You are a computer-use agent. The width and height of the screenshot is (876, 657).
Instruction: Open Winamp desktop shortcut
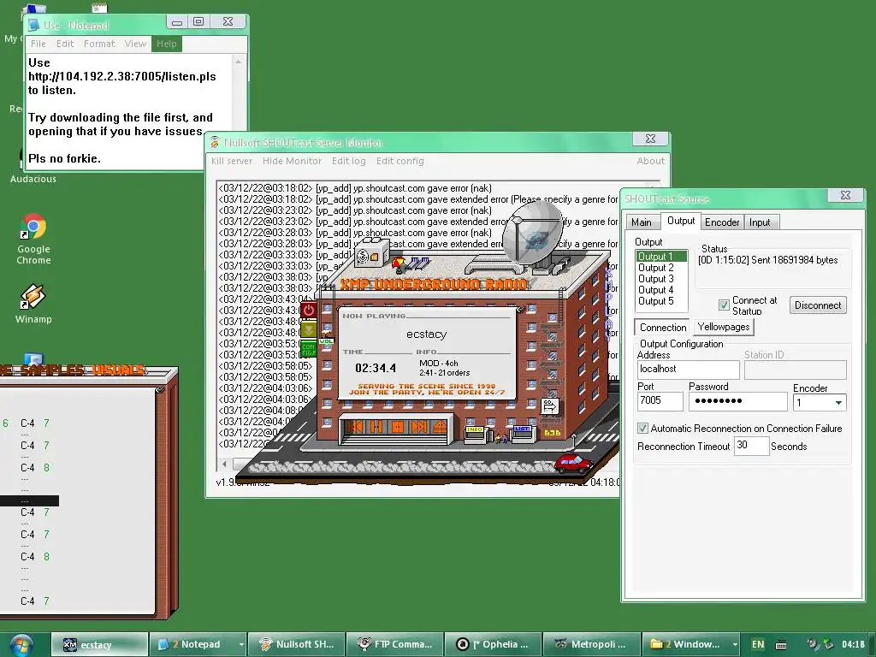point(33,304)
